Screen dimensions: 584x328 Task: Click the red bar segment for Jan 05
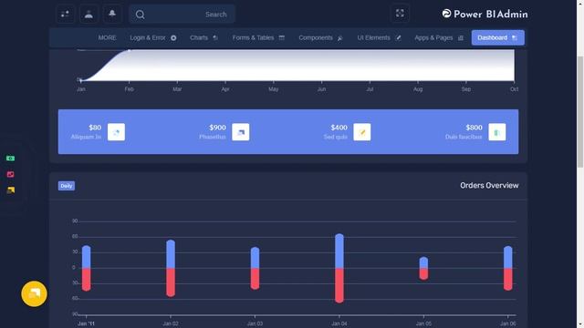point(423,274)
